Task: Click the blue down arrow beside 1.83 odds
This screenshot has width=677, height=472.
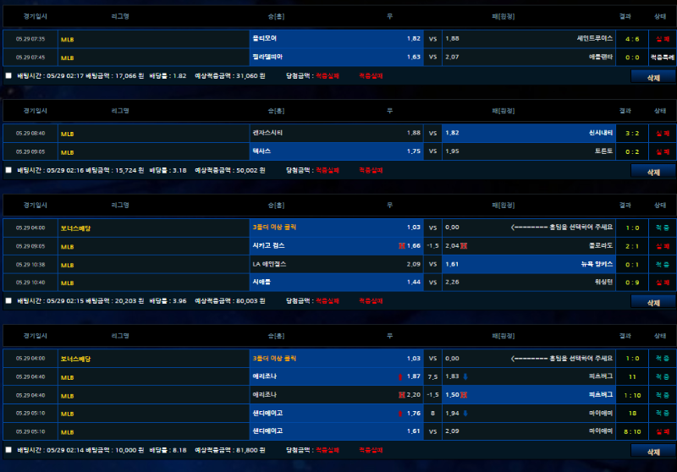Action: 465,376
